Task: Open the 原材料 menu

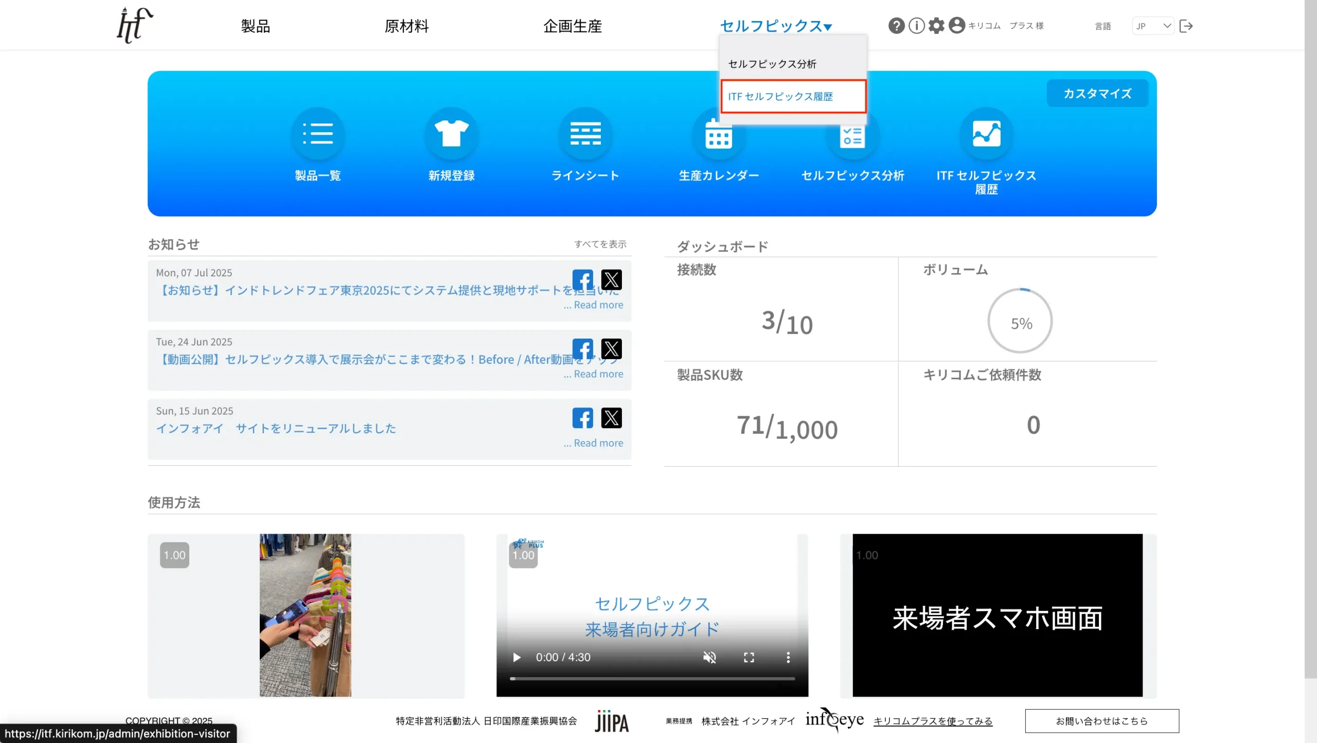Action: [406, 26]
